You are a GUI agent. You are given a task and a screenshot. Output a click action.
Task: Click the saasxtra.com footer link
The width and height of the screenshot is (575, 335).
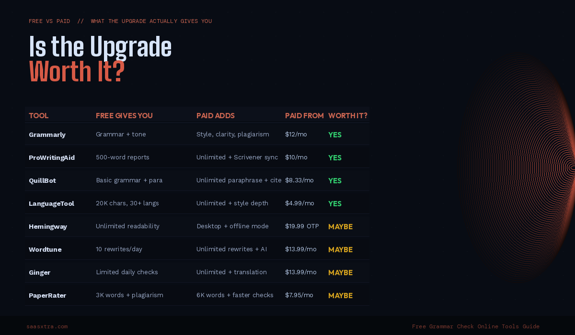point(47,326)
